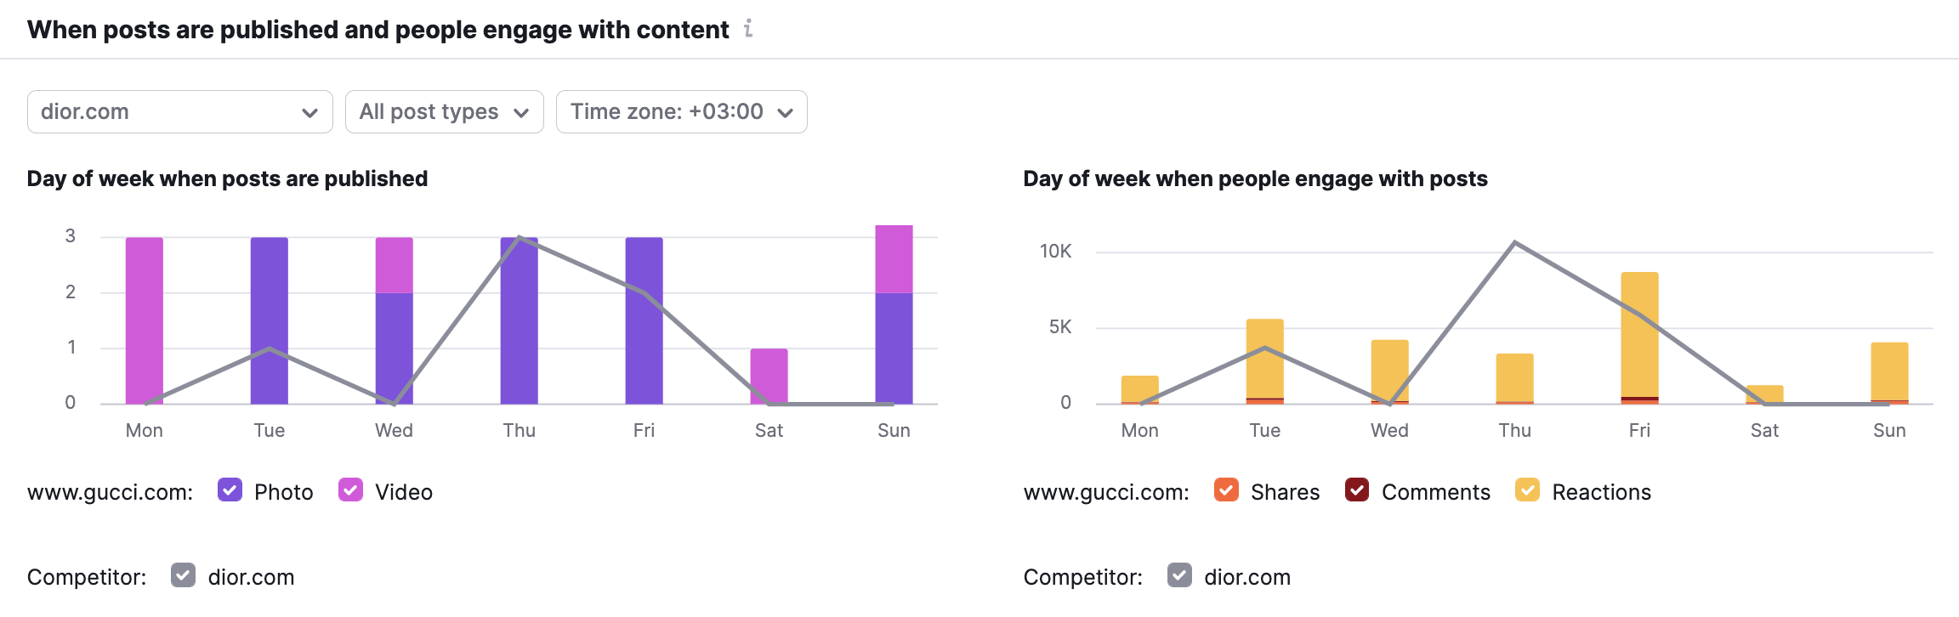This screenshot has height=617, width=1959.
Task: Toggle the dior.com competitor checkbox on the left chart
Action: point(185,577)
